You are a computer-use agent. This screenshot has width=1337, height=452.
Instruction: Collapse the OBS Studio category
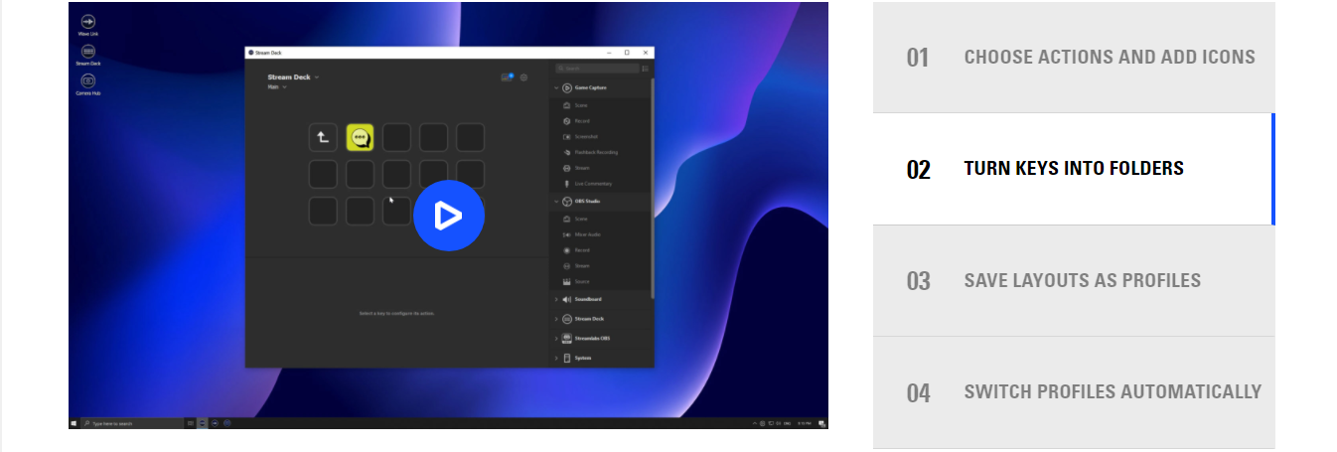click(x=555, y=202)
